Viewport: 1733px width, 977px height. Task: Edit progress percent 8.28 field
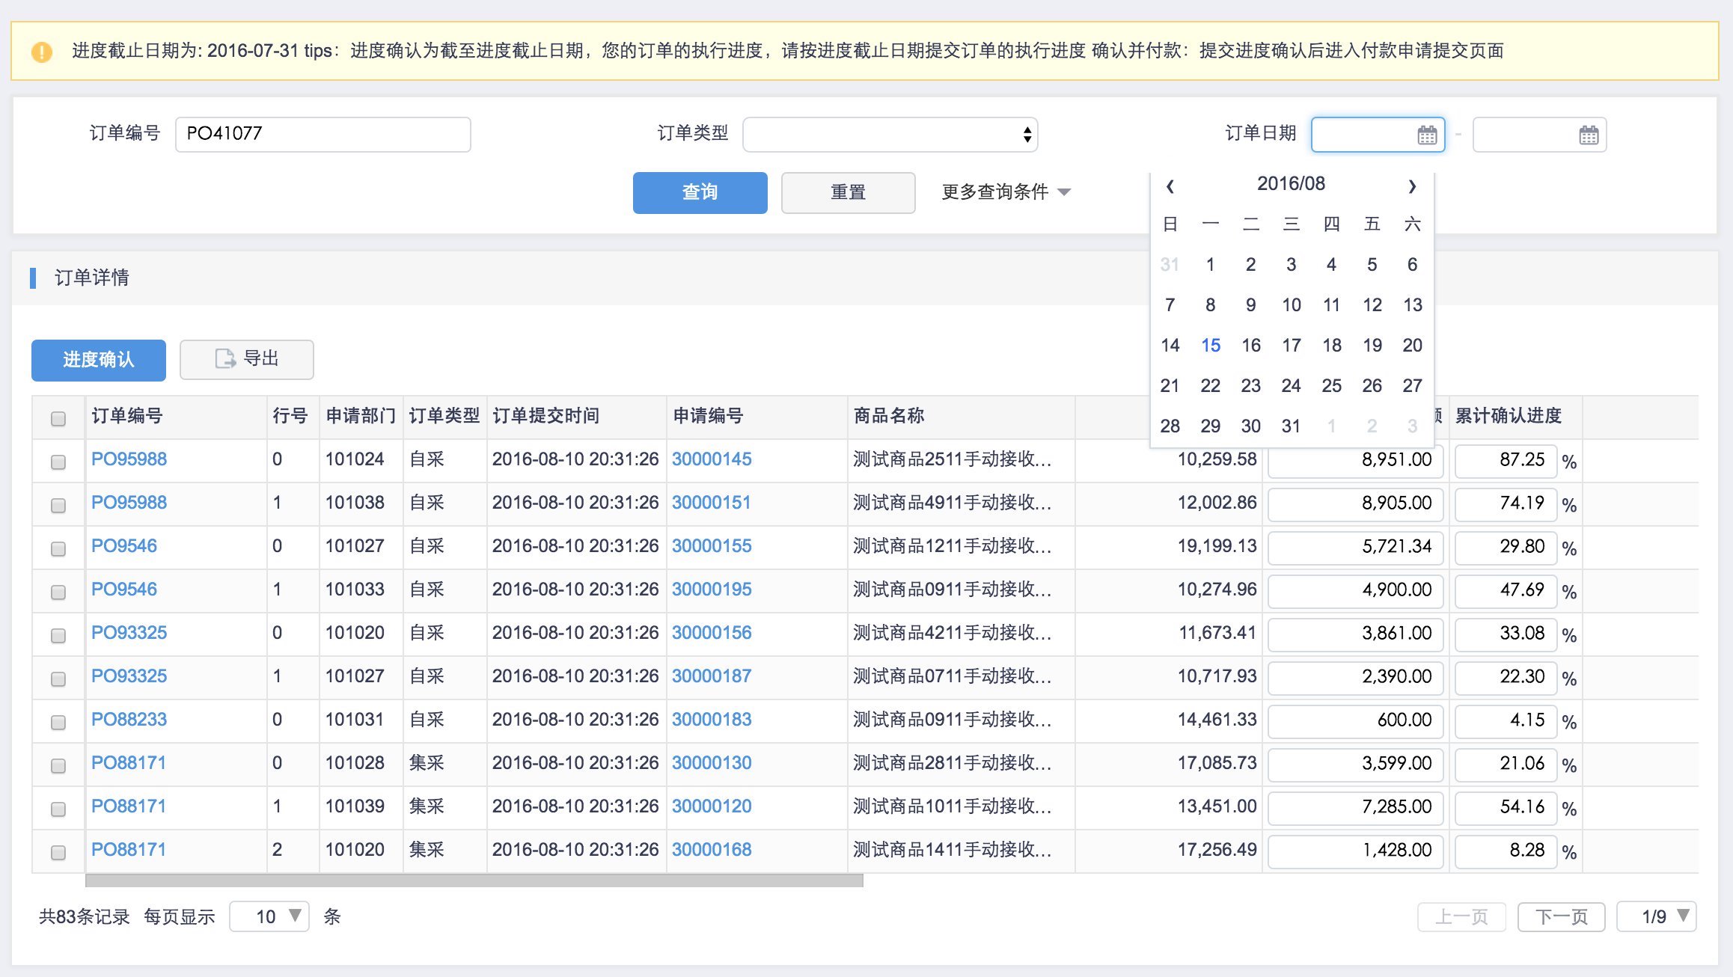(1506, 851)
